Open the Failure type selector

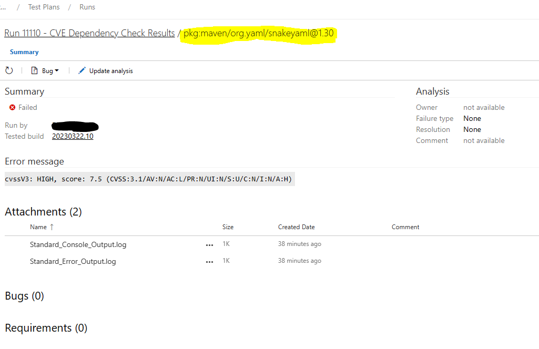click(472, 118)
